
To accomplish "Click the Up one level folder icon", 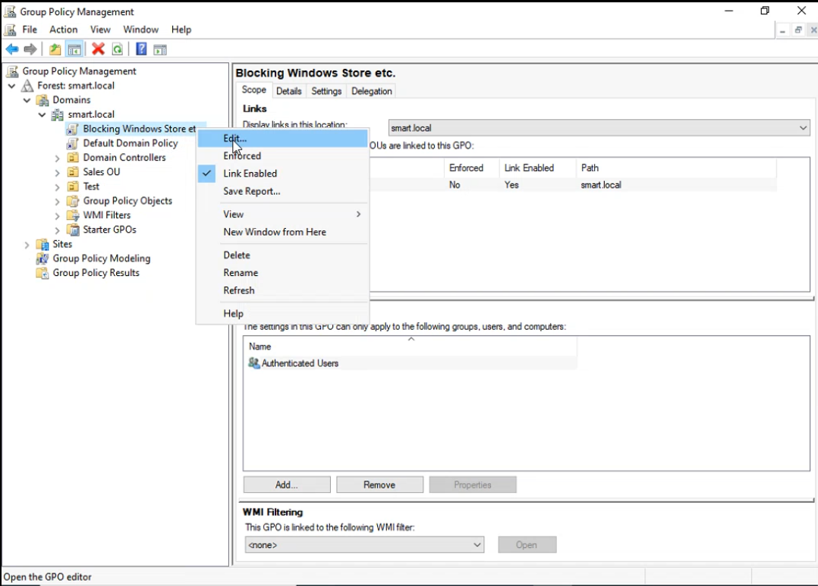I will tap(55, 49).
